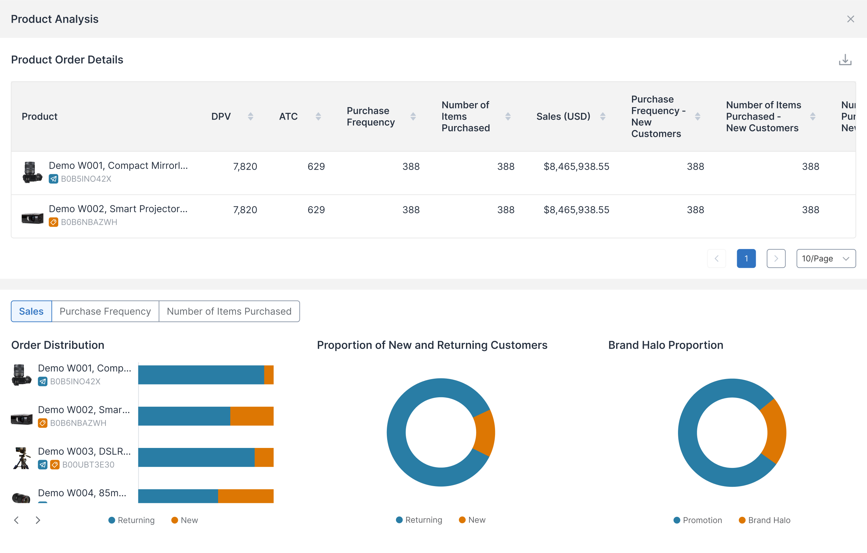Sort by Number of Items Purchased - New Customers

pos(813,117)
